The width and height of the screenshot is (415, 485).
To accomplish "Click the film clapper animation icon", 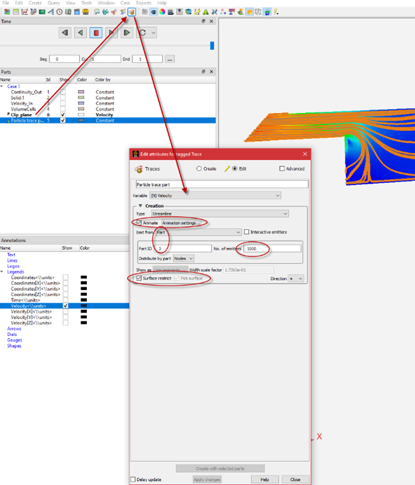I will pos(77,12).
